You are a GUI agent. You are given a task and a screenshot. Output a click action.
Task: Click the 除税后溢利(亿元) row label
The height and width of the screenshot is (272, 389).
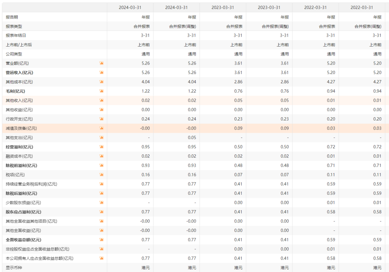pos(21,193)
